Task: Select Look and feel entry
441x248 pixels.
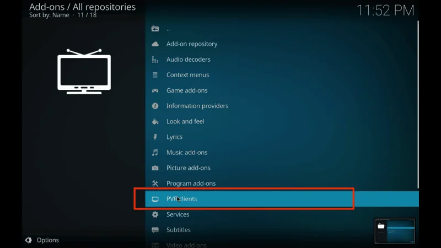Action: click(282, 121)
